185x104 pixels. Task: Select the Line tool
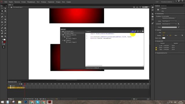2,19
